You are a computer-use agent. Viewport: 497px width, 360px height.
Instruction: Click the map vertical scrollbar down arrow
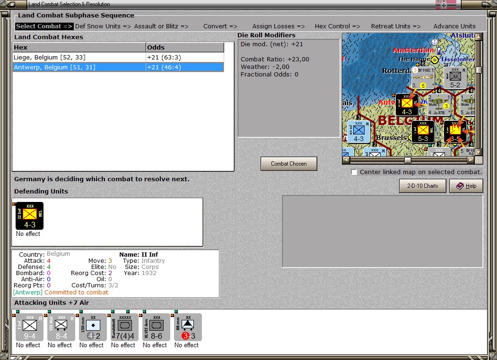click(479, 152)
